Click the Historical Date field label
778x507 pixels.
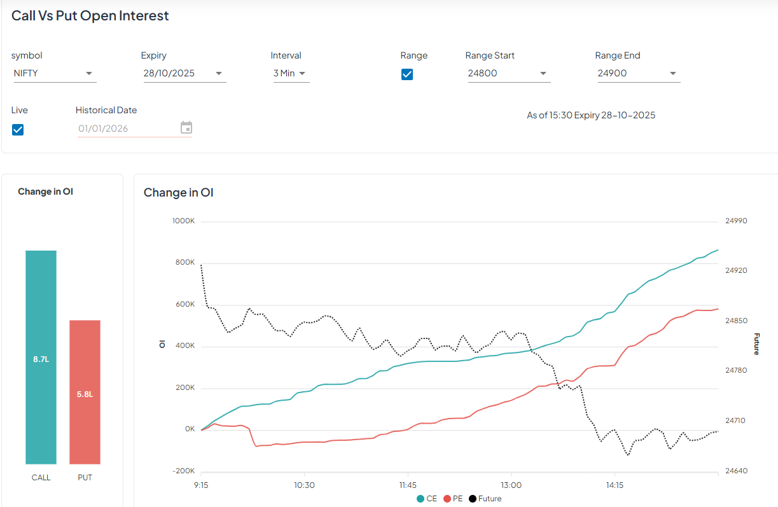coord(106,110)
